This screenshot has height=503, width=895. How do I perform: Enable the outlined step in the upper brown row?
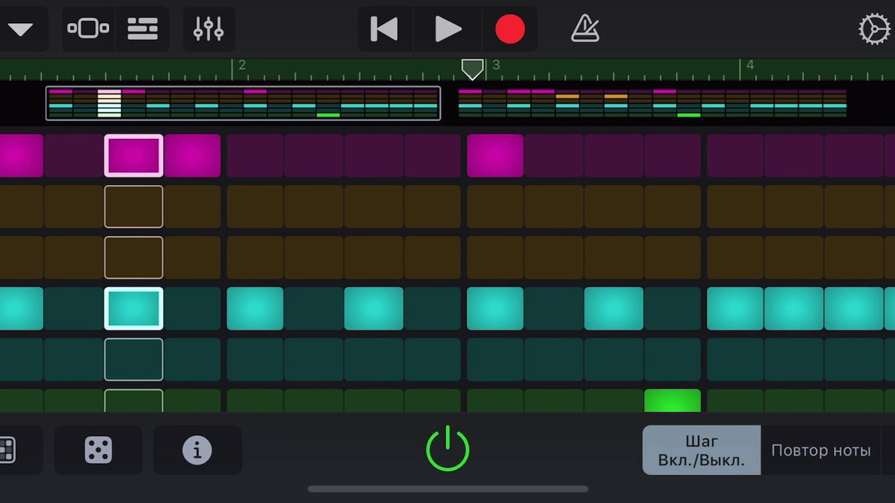[134, 207]
